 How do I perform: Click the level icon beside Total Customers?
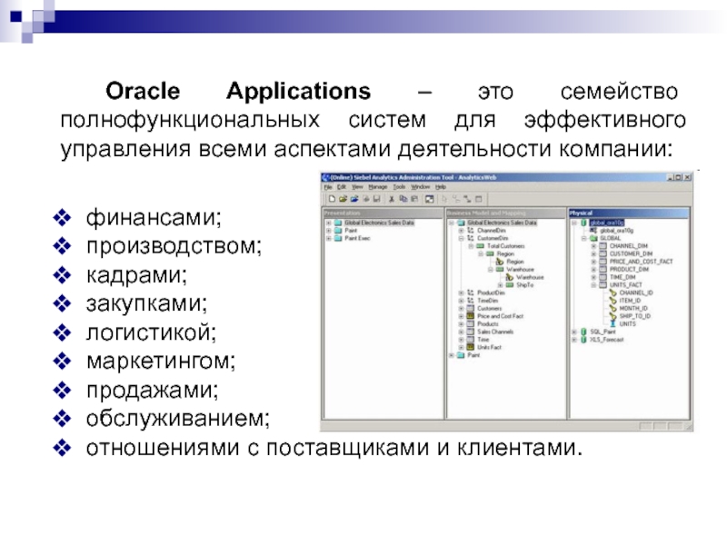tap(480, 246)
